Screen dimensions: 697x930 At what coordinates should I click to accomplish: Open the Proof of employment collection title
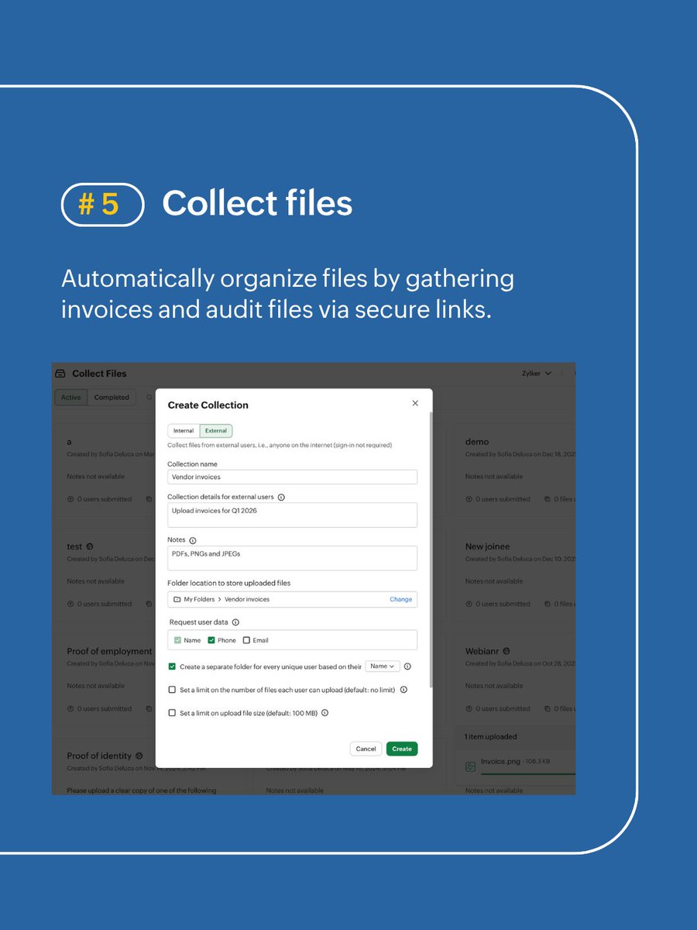[109, 652]
